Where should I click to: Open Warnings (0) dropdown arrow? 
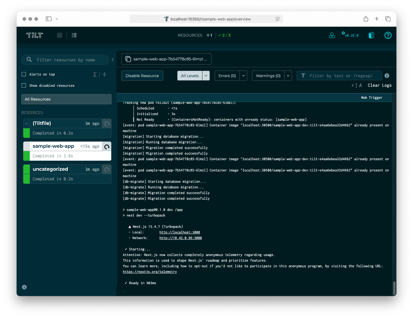tap(288, 76)
